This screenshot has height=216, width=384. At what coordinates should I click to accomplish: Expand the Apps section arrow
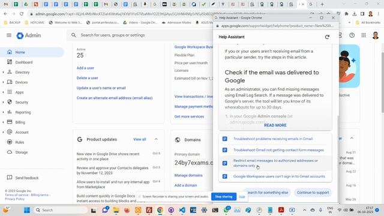pyautogui.click(x=3, y=92)
